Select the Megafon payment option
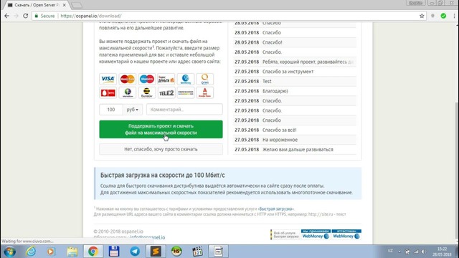Screen dimensions: 459x258 [128, 92]
